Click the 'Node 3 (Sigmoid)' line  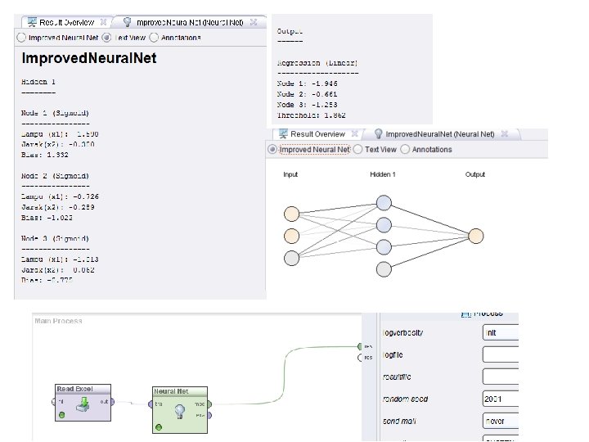(x=56, y=239)
